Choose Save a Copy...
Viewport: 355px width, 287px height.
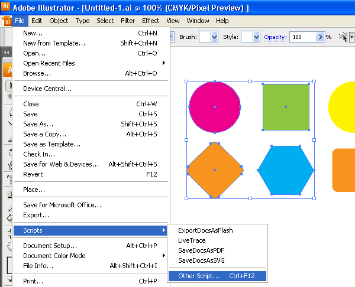tap(91, 134)
